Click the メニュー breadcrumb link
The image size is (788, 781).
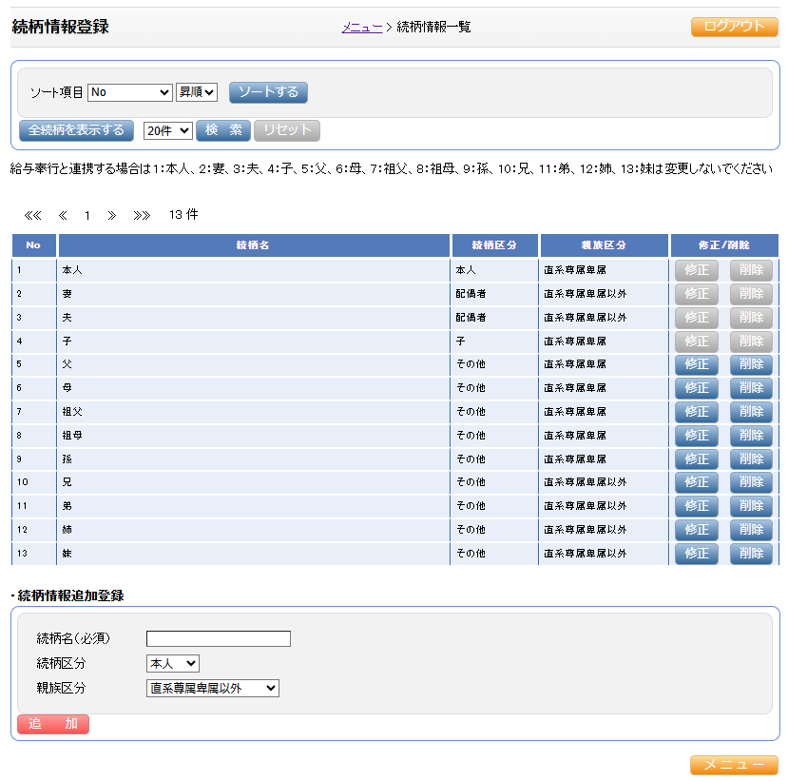(361, 28)
